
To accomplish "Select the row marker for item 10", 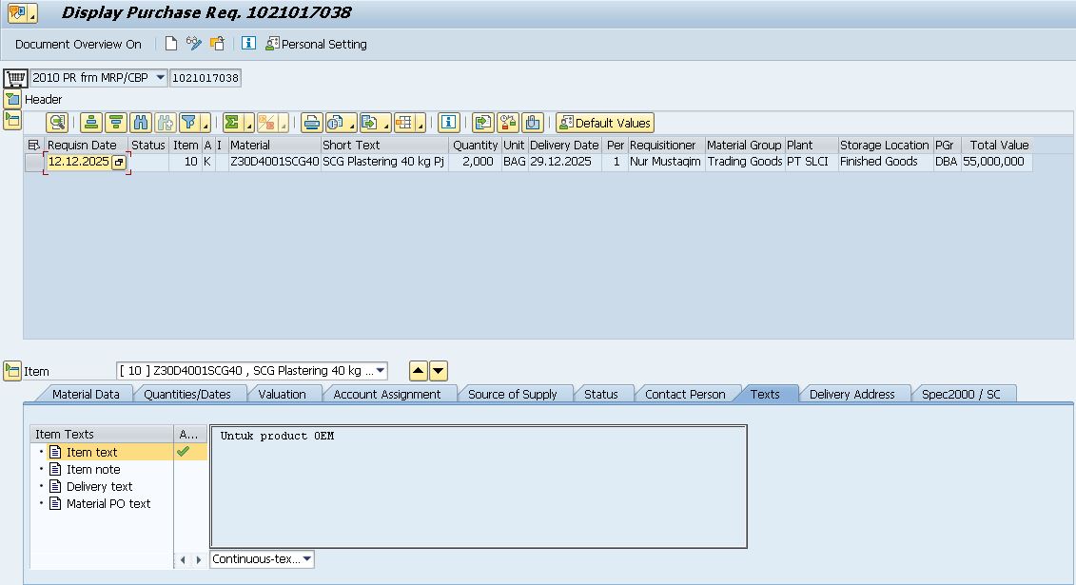I will pos(33,163).
